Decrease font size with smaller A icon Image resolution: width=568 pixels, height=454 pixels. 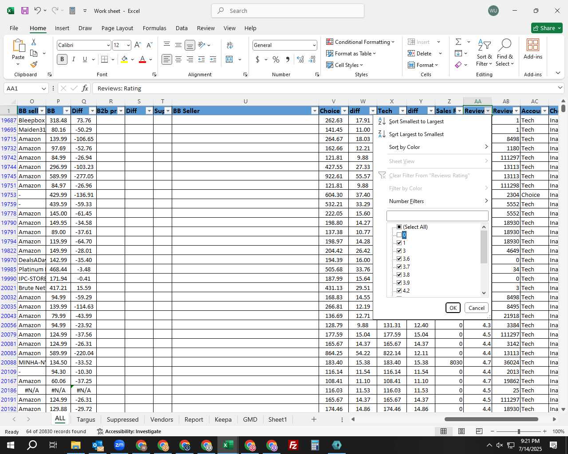(x=149, y=45)
